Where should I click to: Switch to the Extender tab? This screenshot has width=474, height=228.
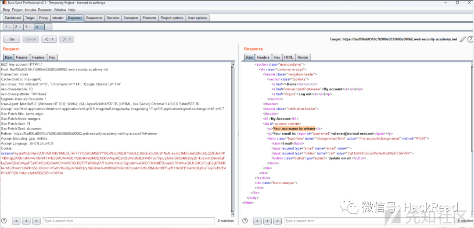coord(149,18)
